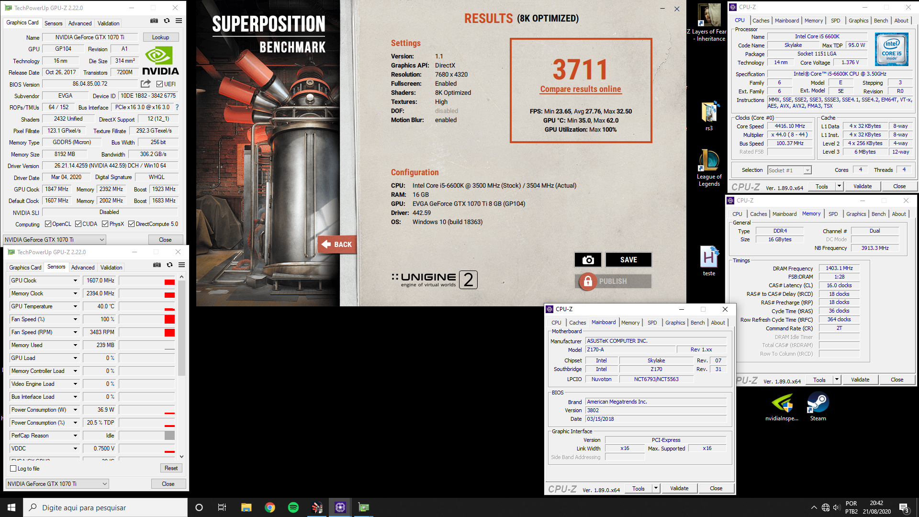Switch to Advanced tab in upper GPU-Z
This screenshot has height=517, width=919.
80,23
